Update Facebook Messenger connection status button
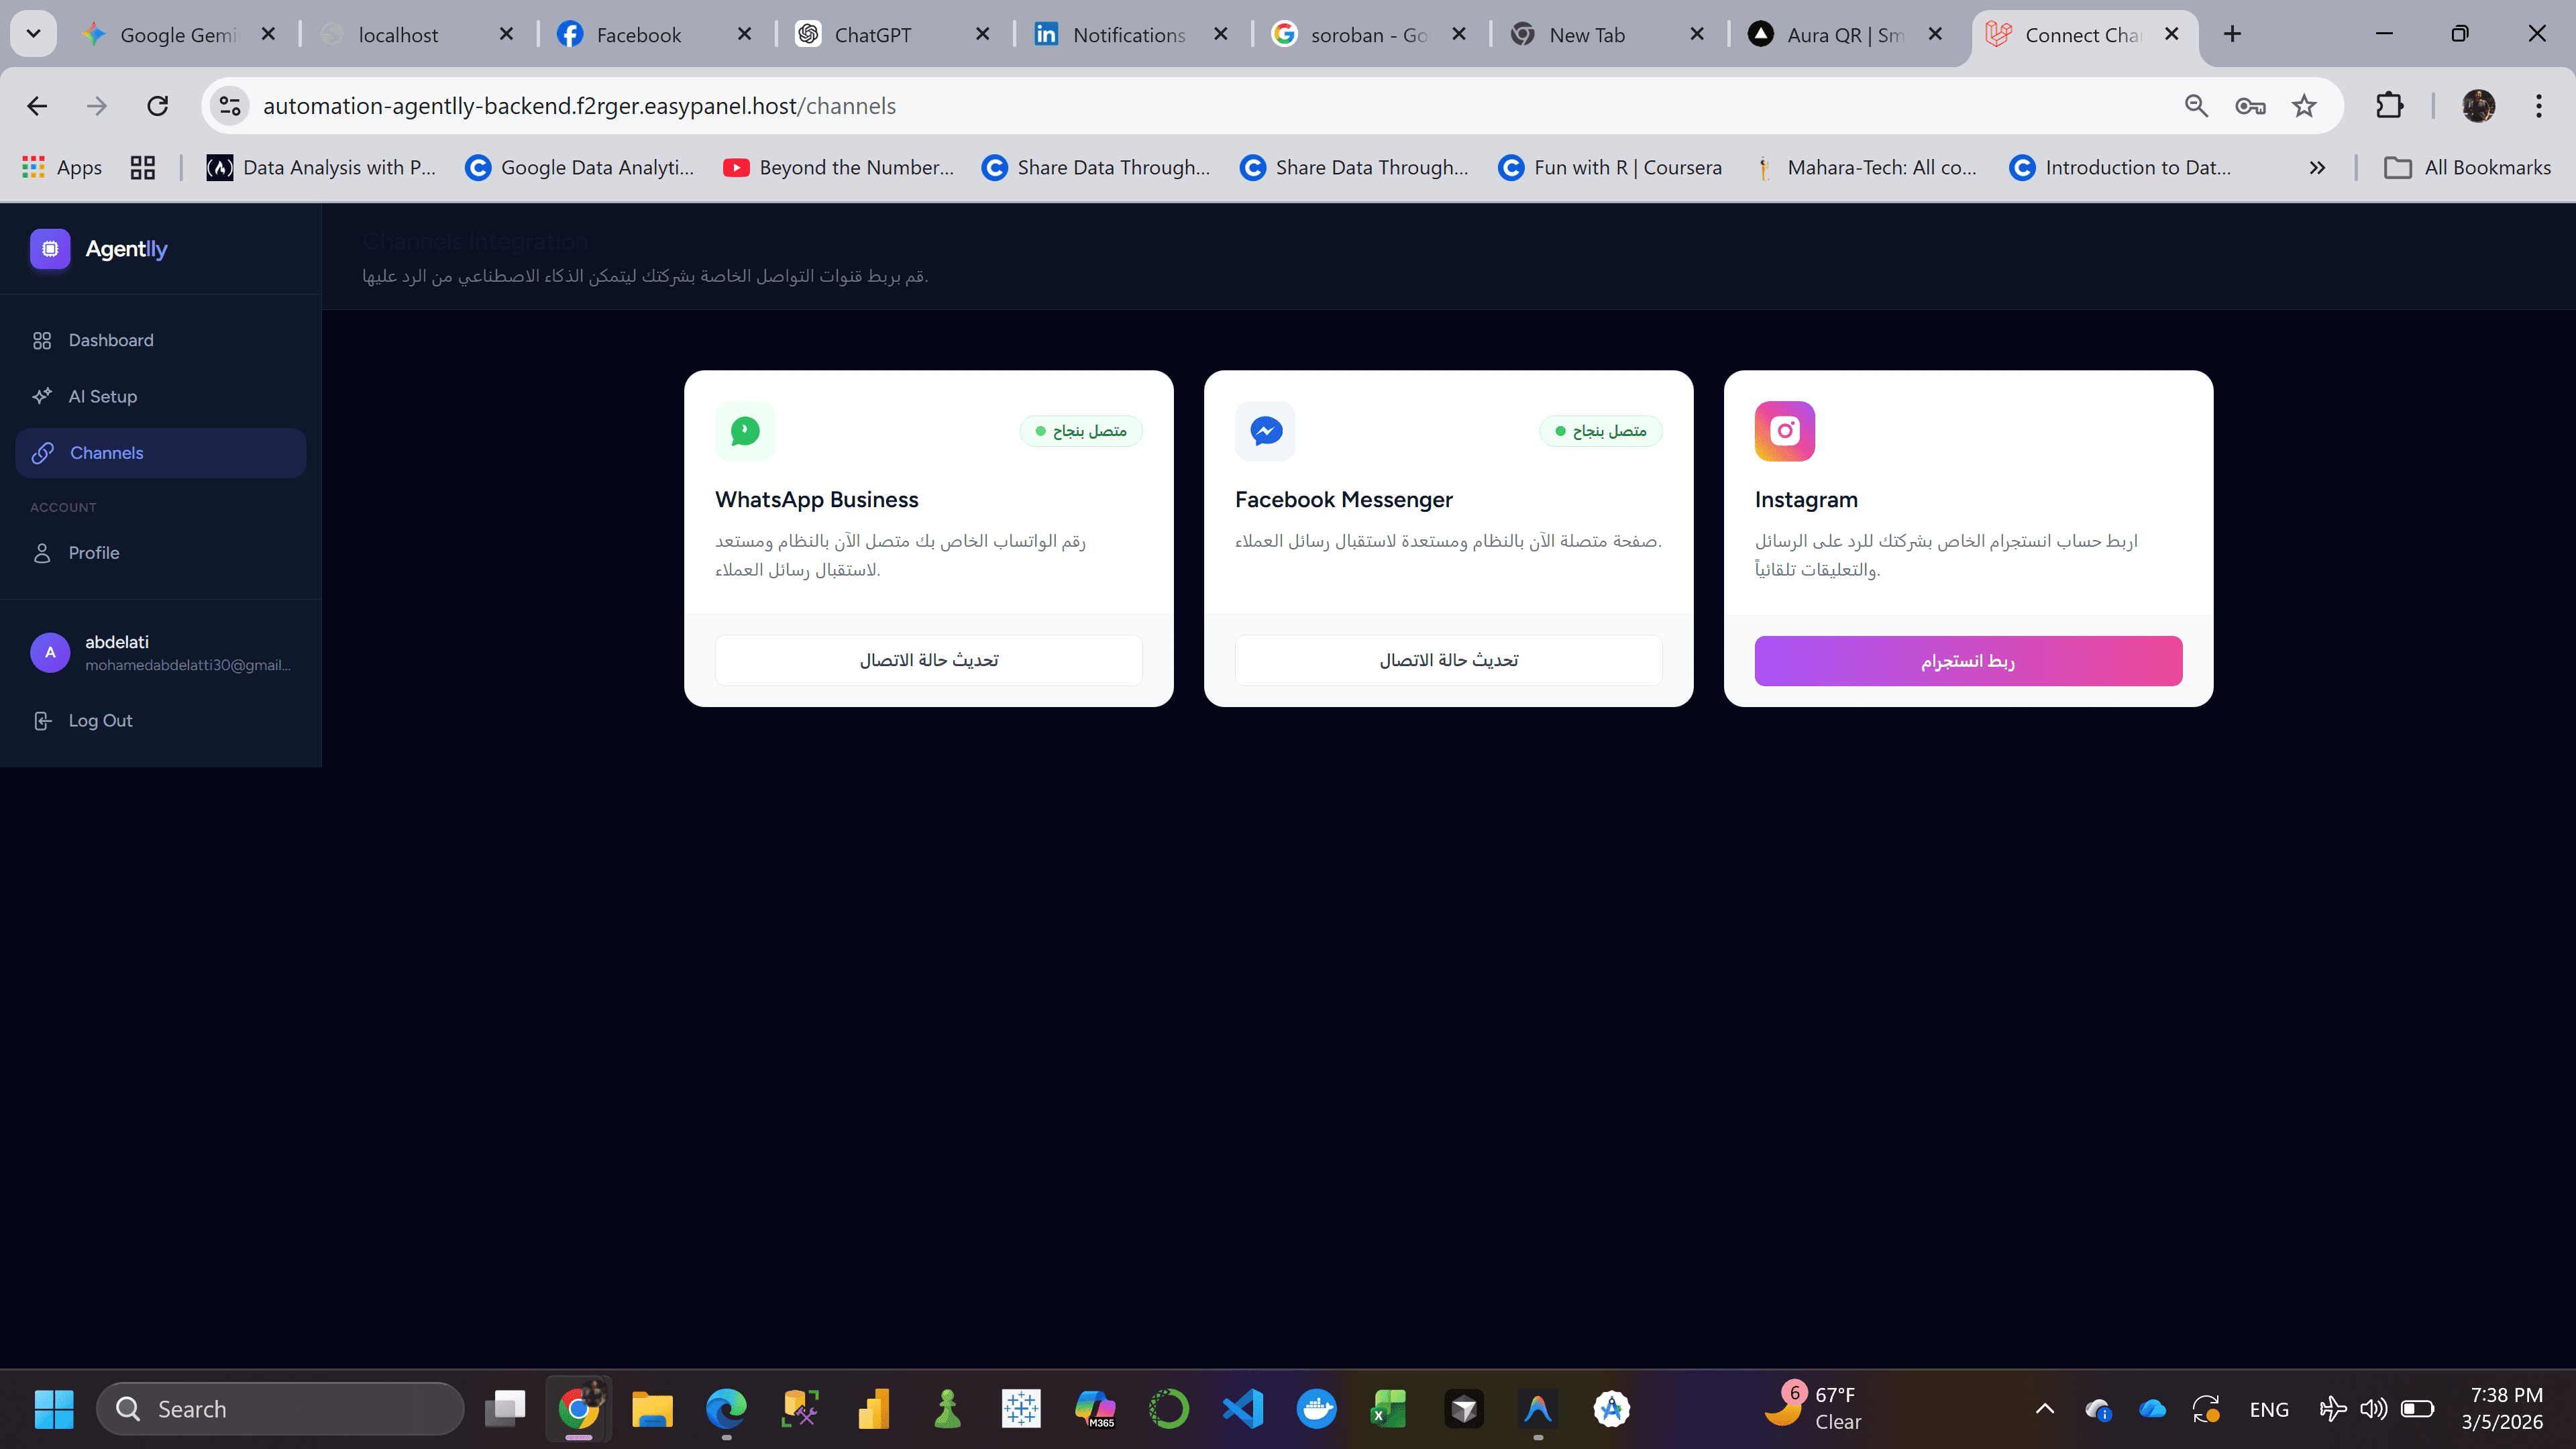This screenshot has height=1449, width=2576. tap(1449, 660)
